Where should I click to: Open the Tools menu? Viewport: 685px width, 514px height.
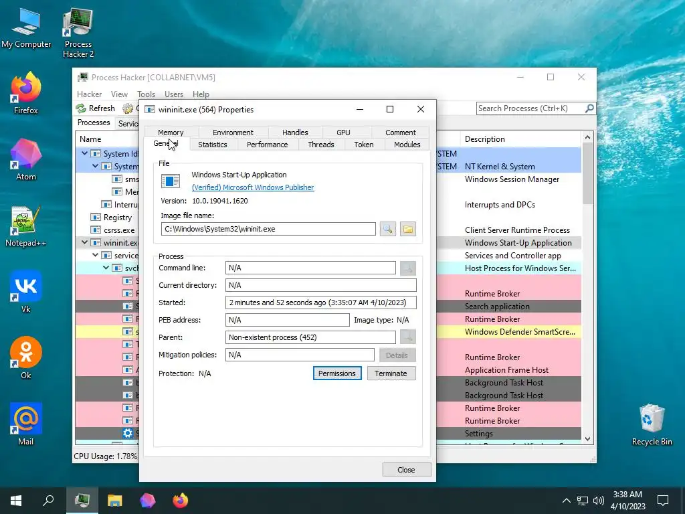[146, 94]
